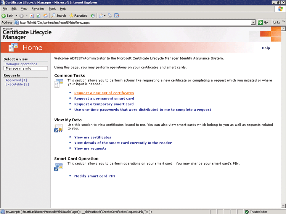Click the Edit page icon after Print

coord(117,16)
